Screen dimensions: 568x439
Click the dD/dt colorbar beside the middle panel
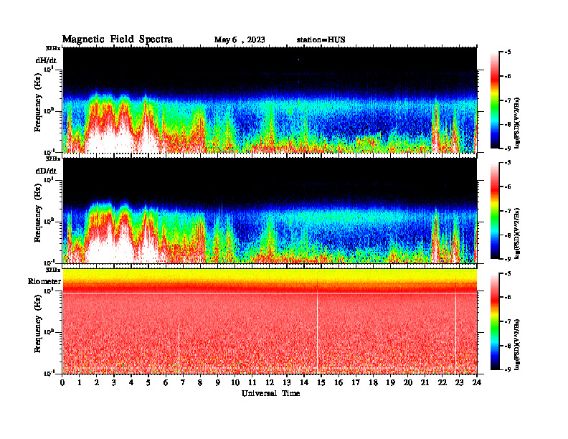click(x=495, y=211)
